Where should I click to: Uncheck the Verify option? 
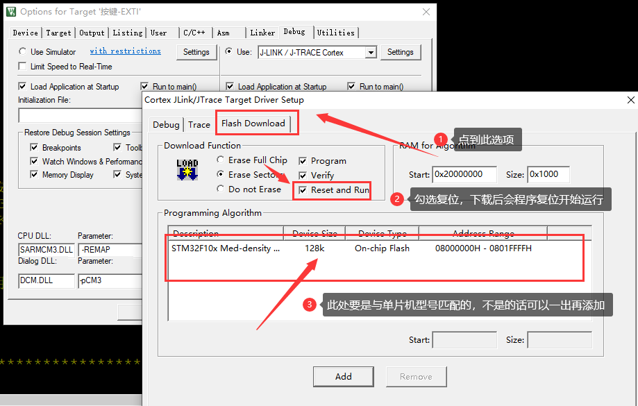click(x=303, y=174)
